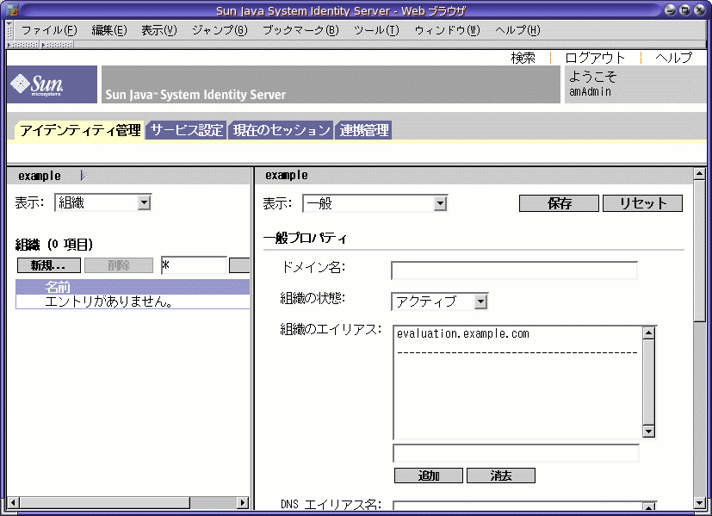Open the 一般 view dropdown in right pane

[375, 203]
